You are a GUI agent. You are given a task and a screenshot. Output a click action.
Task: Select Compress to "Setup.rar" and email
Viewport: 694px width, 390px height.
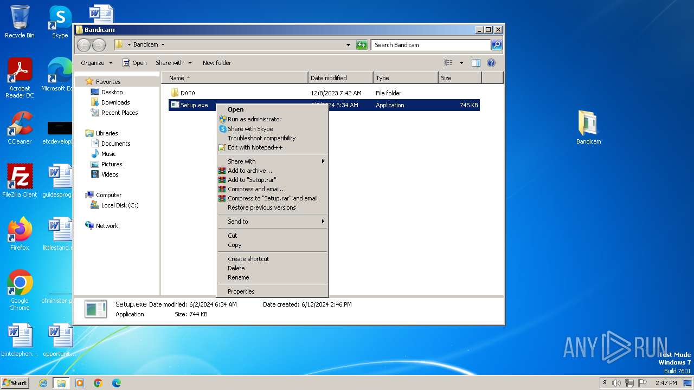[x=272, y=198]
